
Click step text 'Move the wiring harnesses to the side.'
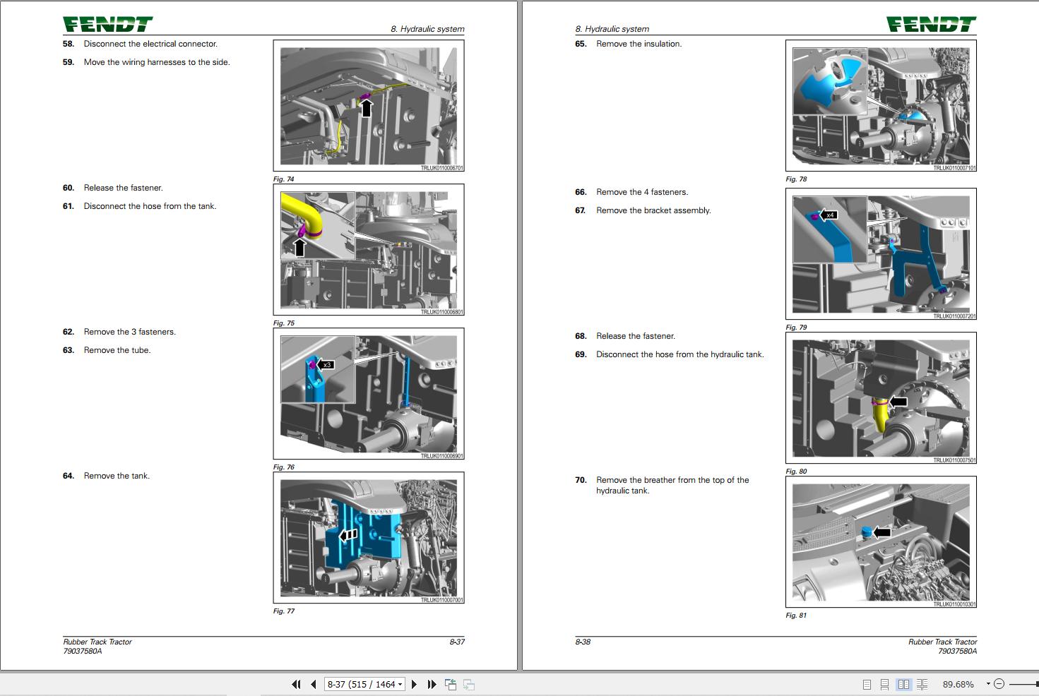tap(157, 62)
